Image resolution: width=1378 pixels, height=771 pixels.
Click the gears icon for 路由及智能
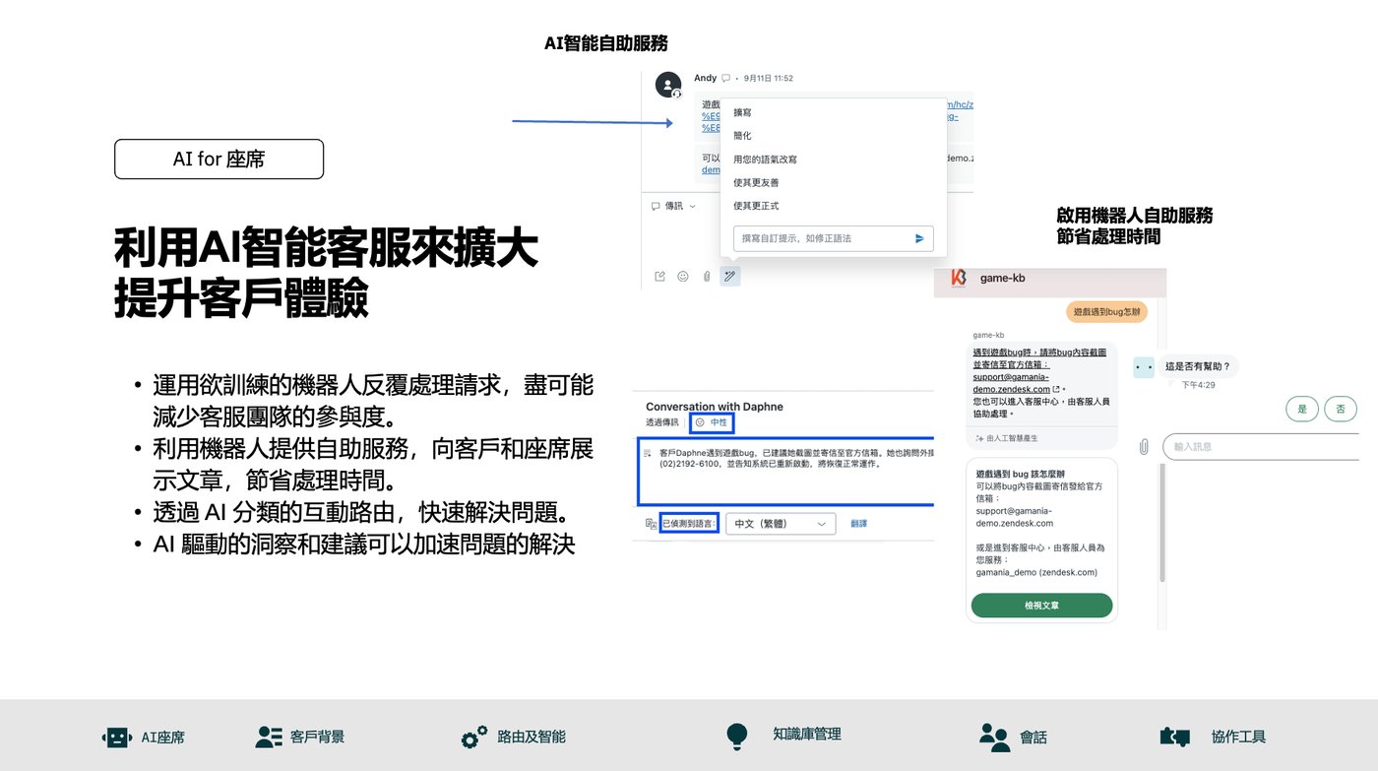tap(474, 737)
